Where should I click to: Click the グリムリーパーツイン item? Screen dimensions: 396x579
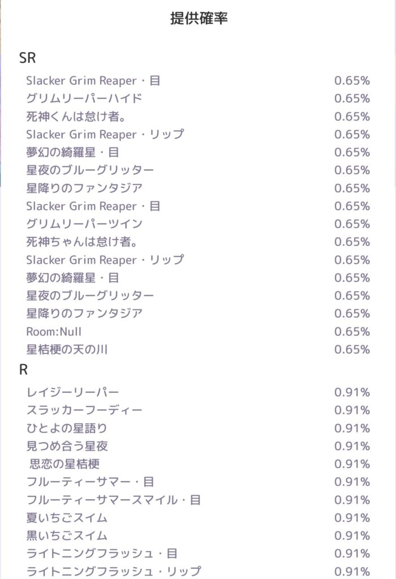pyautogui.click(x=198, y=224)
